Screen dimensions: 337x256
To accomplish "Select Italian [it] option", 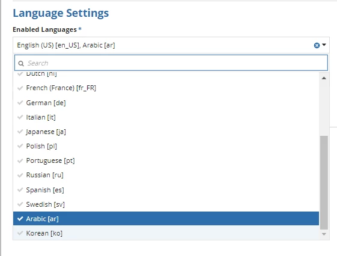I will click(166, 117).
